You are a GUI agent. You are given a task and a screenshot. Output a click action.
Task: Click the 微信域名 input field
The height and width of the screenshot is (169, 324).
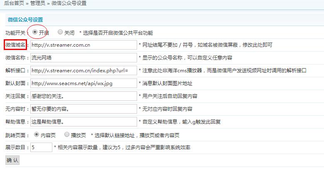[83, 45]
